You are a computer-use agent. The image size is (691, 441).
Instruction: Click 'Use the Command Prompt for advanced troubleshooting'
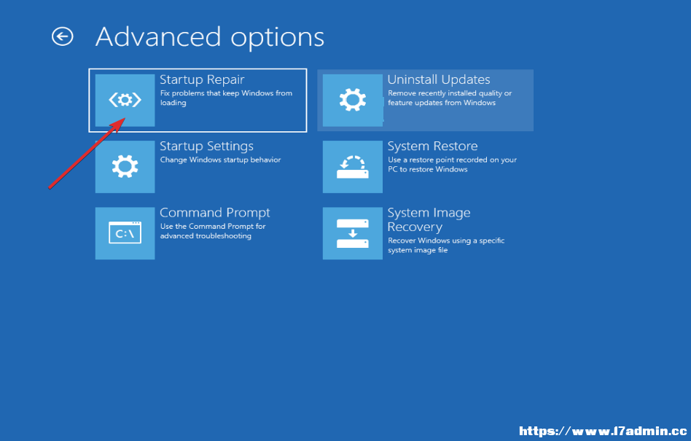point(213,231)
